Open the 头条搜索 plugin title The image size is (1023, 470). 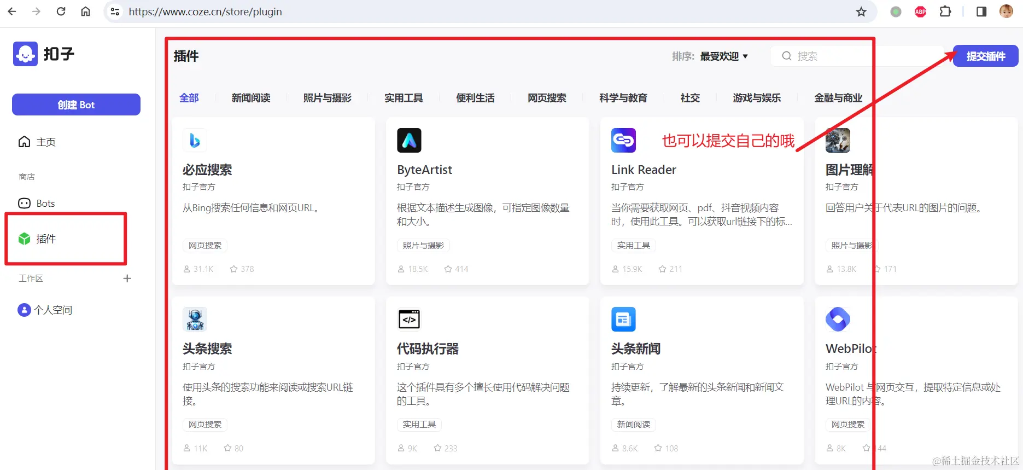(x=207, y=349)
